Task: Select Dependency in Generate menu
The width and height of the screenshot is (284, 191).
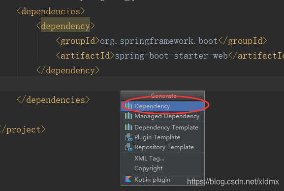Action: [x=162, y=106]
